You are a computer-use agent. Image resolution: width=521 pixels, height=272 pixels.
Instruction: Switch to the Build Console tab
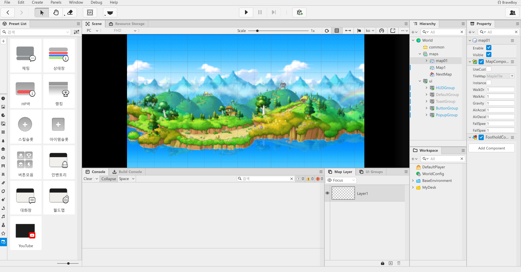coord(127,172)
